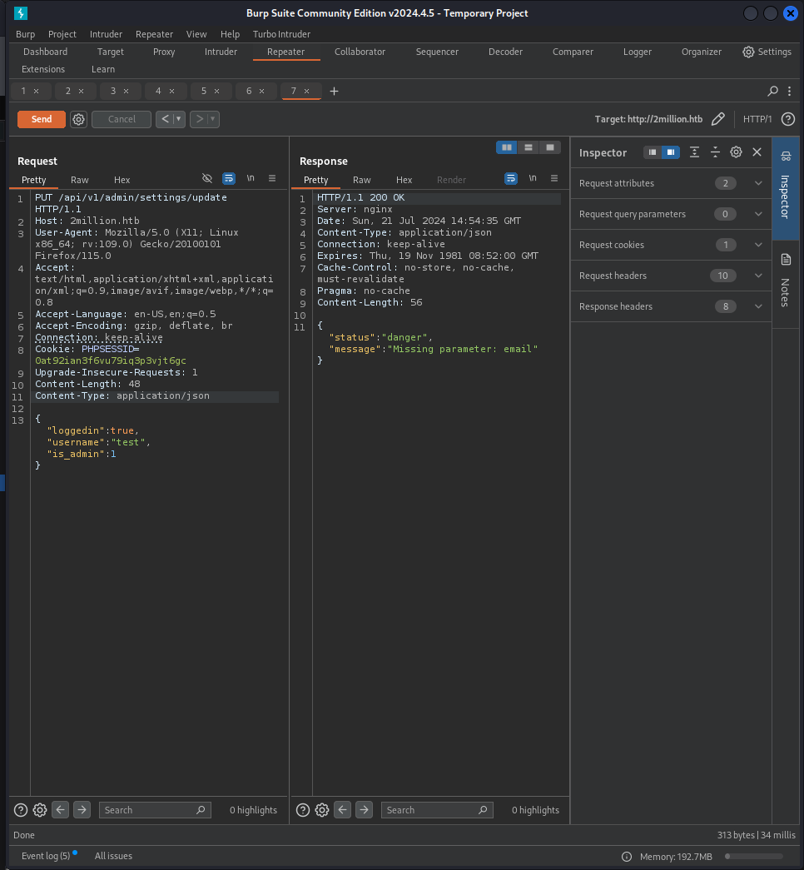Image resolution: width=804 pixels, height=870 pixels.
Task: Open previous request history dropdown arrow
Action: 179,119
